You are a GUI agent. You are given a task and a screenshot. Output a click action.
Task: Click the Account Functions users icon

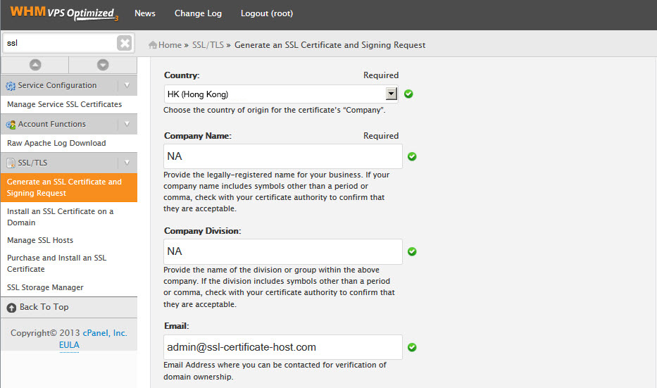(x=11, y=125)
